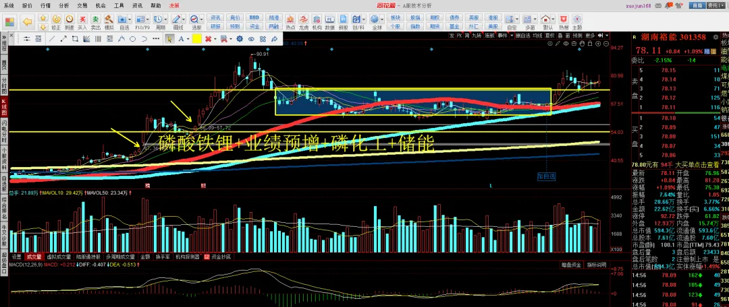The width and height of the screenshot is (729, 307).
Task: Open more drawing tools ellipsis
Action: (157, 39)
